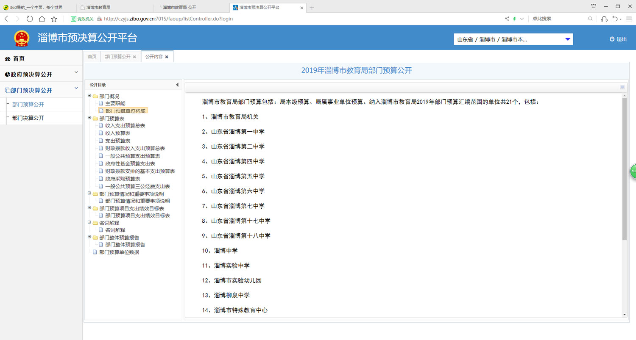Screen dimensions: 636x340
Task: Click the browser home page icon
Action: (x=42, y=19)
